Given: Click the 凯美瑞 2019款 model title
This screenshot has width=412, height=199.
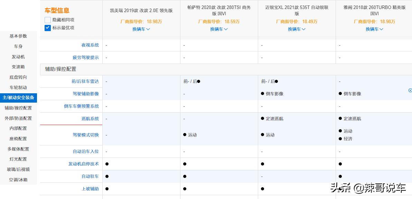Looking at the screenshot, I should tap(141, 11).
